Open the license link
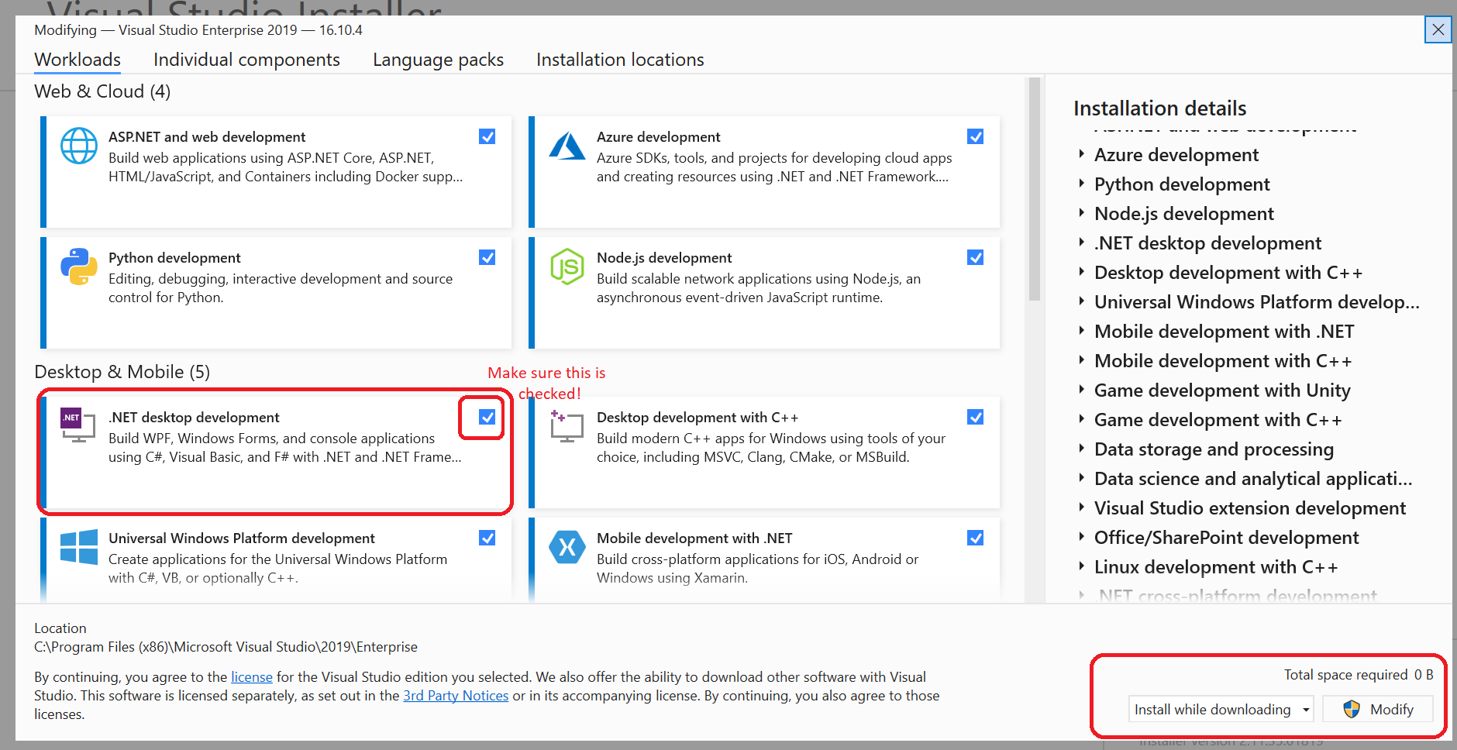 (x=252, y=676)
